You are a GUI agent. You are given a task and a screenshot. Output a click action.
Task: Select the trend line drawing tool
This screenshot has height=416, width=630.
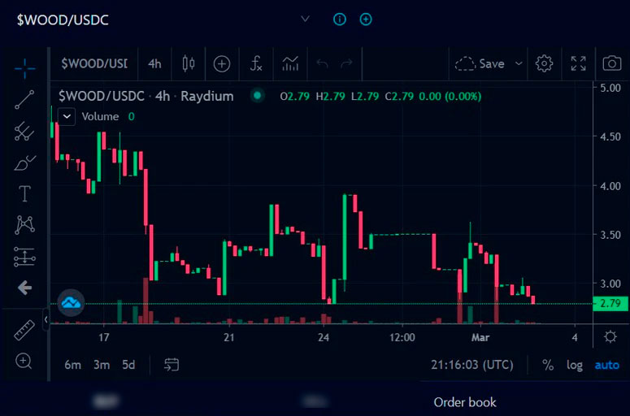(24, 100)
